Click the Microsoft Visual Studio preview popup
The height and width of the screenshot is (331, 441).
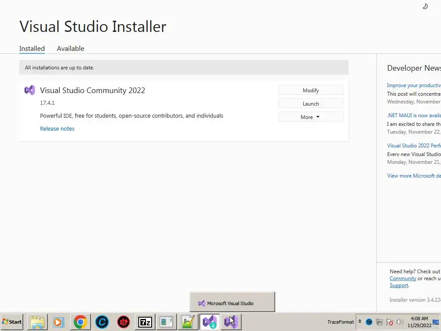pos(232,302)
